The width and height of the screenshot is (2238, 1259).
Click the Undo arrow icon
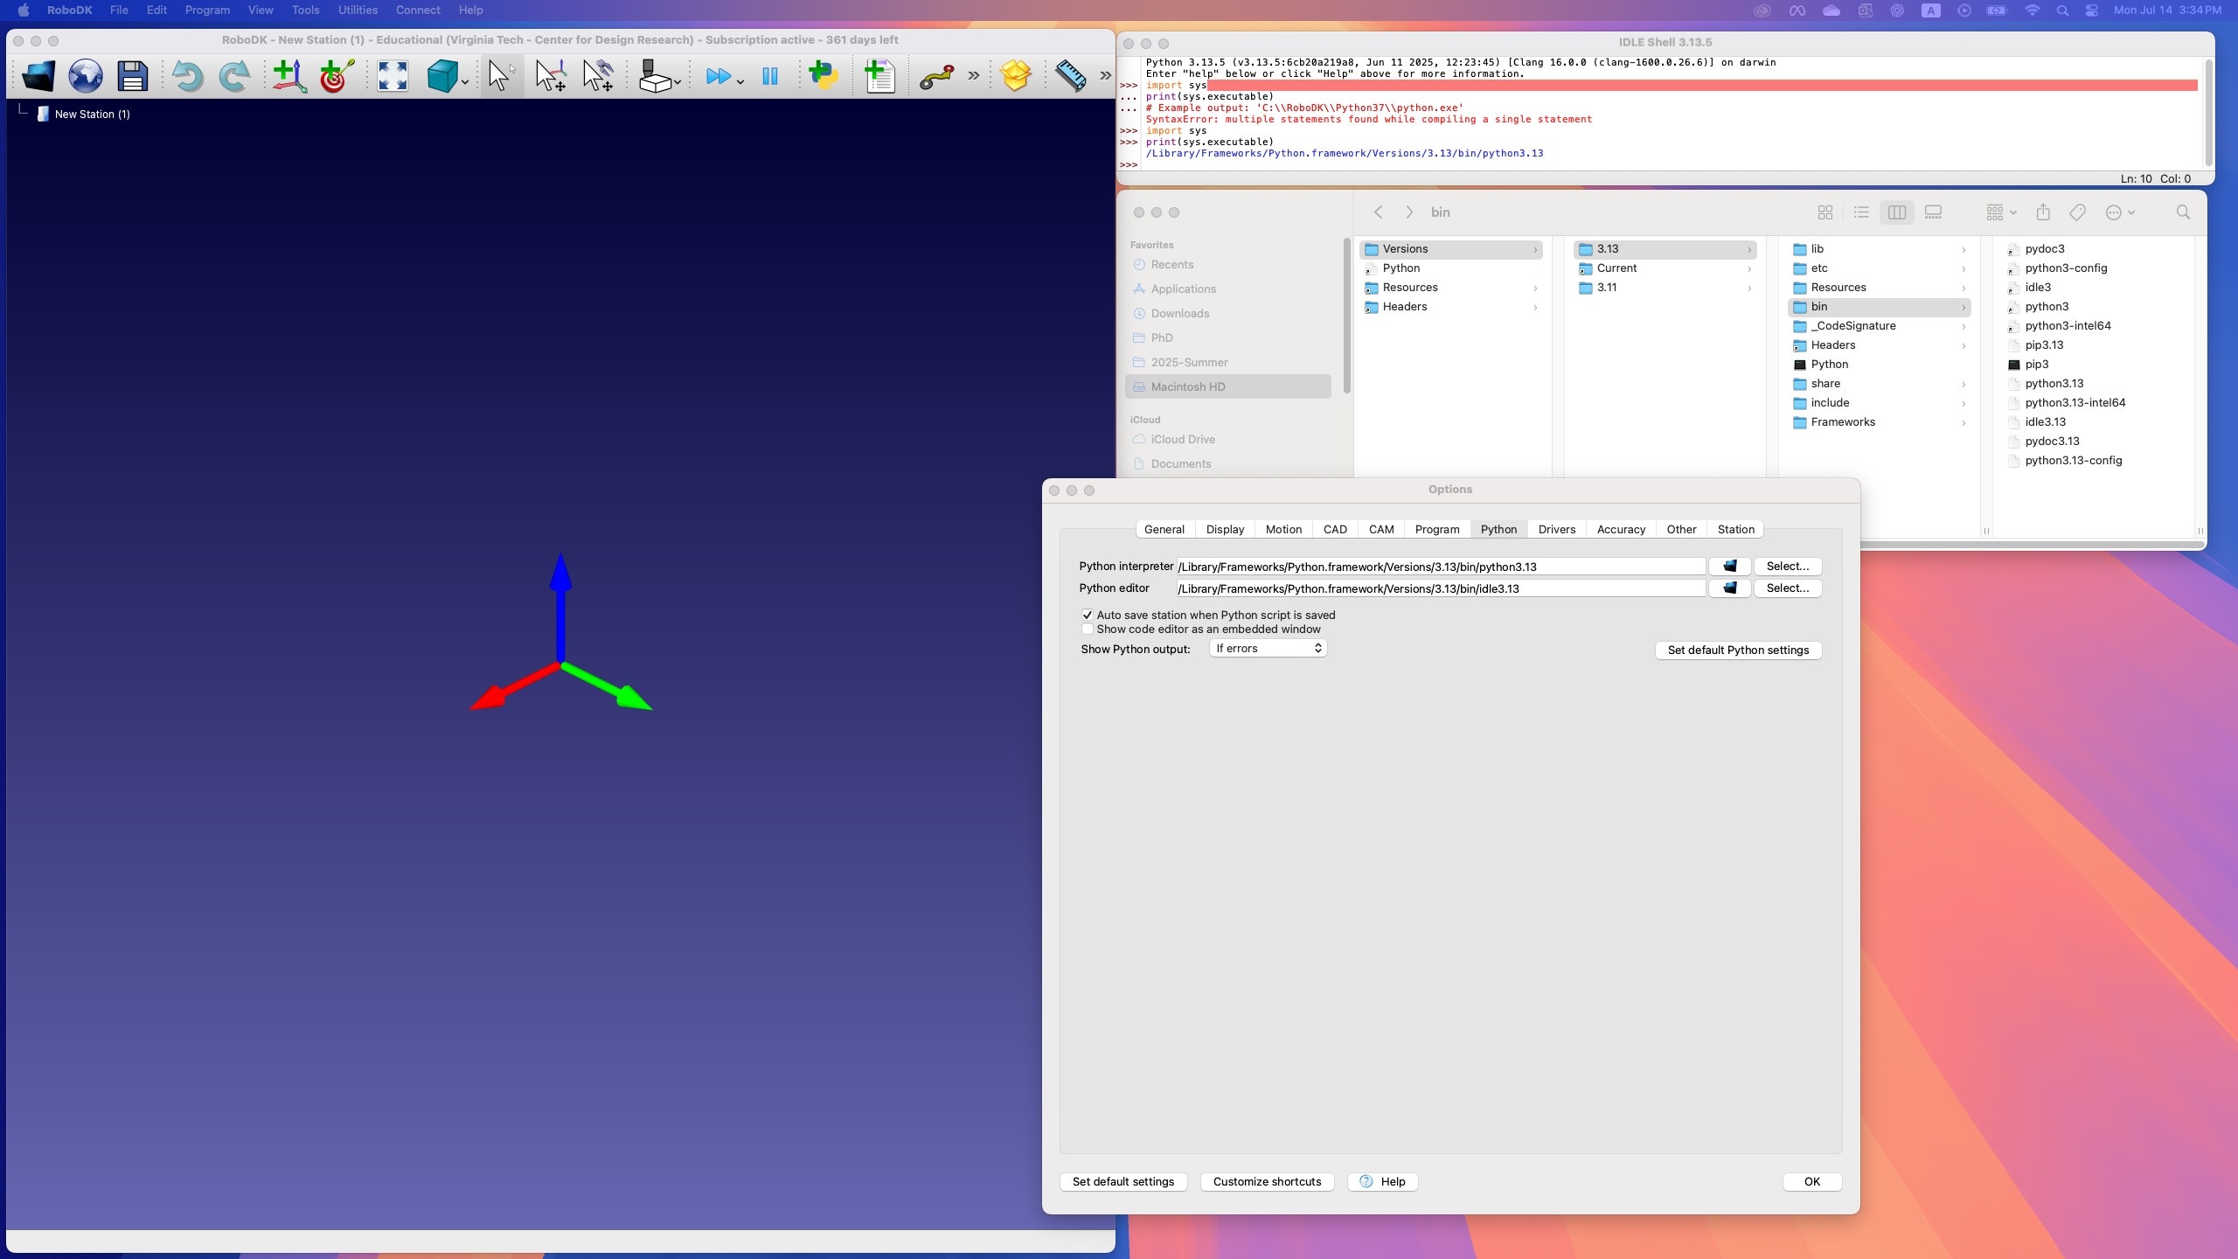(x=186, y=77)
